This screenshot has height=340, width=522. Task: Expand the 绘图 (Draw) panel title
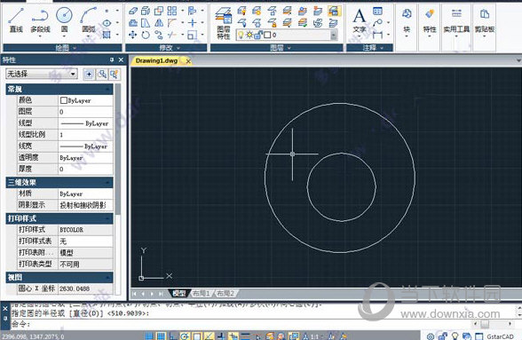(x=62, y=48)
